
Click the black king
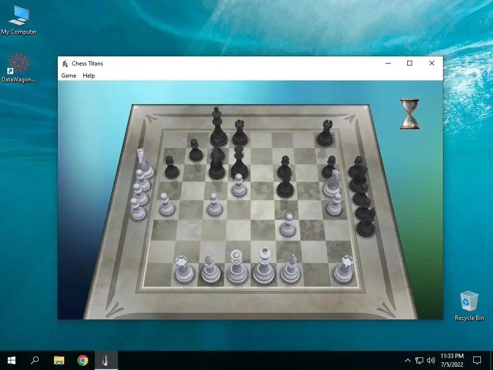click(218, 127)
